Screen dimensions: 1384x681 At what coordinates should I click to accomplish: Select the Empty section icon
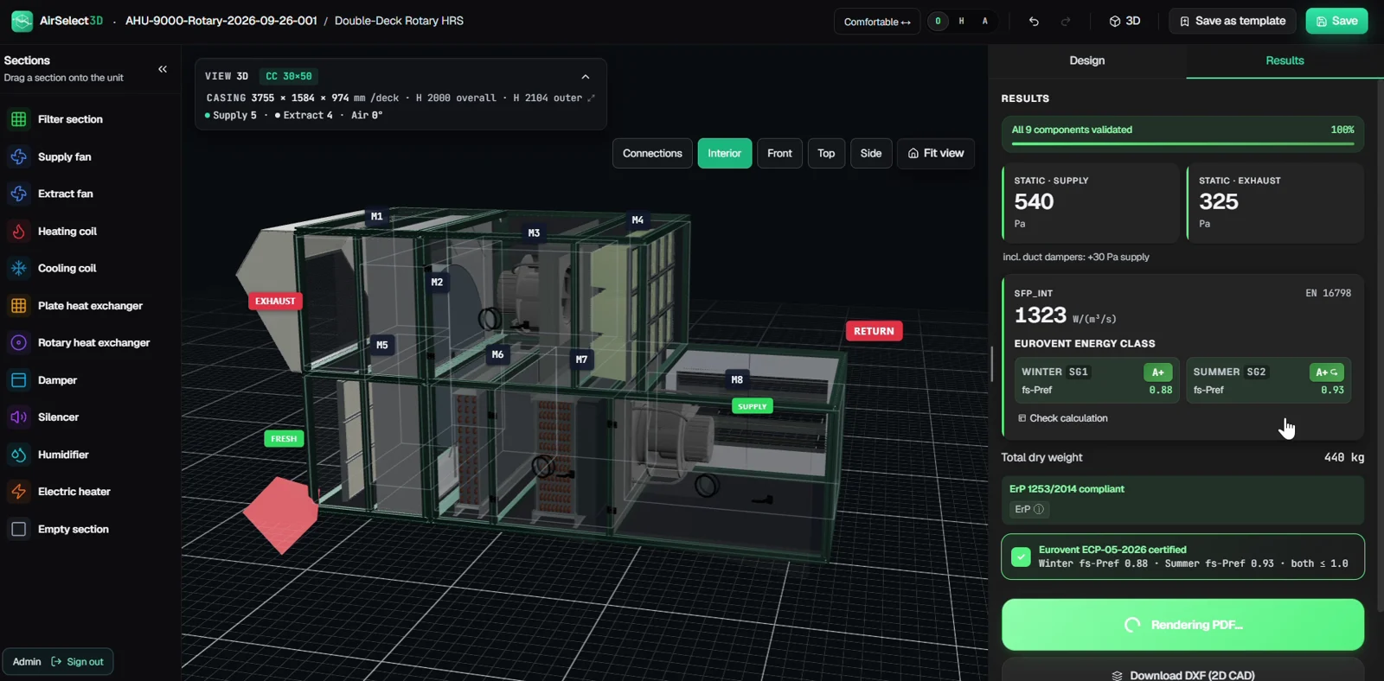[x=18, y=529]
